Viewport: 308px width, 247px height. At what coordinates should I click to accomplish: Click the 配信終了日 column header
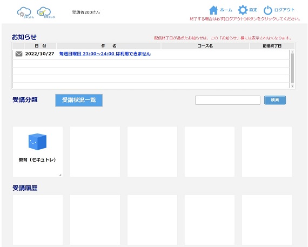[272, 46]
